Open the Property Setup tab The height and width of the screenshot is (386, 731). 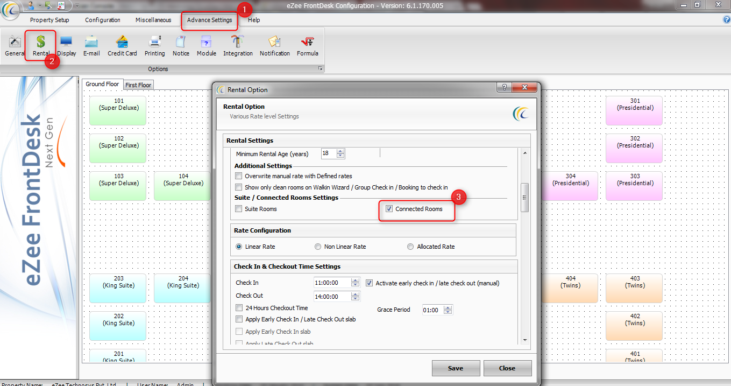49,20
